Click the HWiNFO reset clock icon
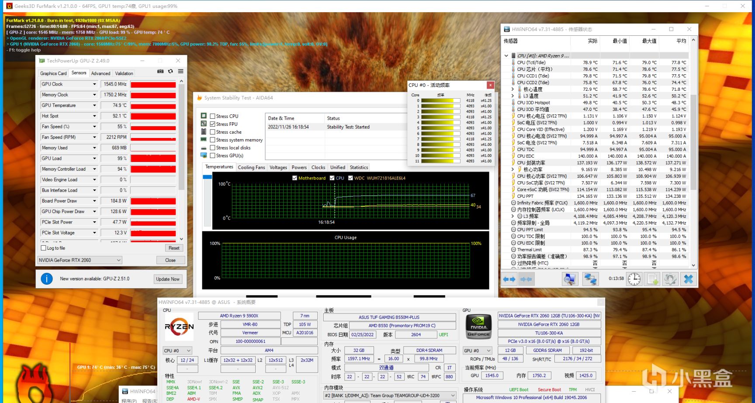 pyautogui.click(x=634, y=279)
